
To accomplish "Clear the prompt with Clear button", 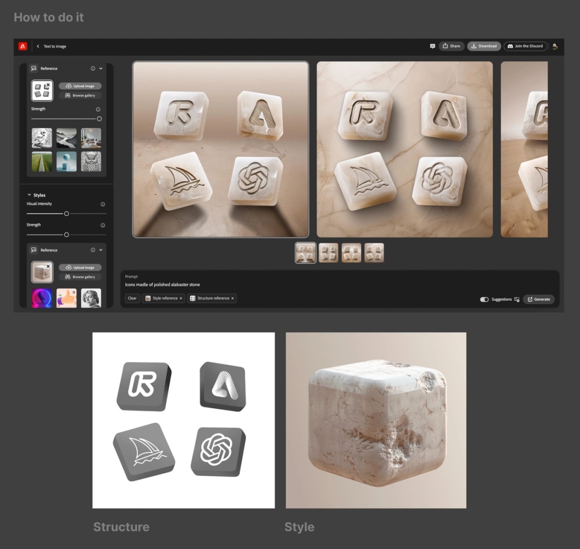I will coord(132,298).
